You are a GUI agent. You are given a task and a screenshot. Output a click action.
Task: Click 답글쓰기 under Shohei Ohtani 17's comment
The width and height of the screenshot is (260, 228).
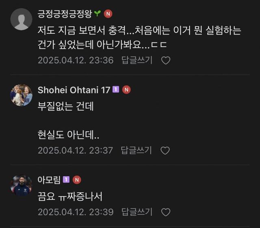tap(136, 151)
